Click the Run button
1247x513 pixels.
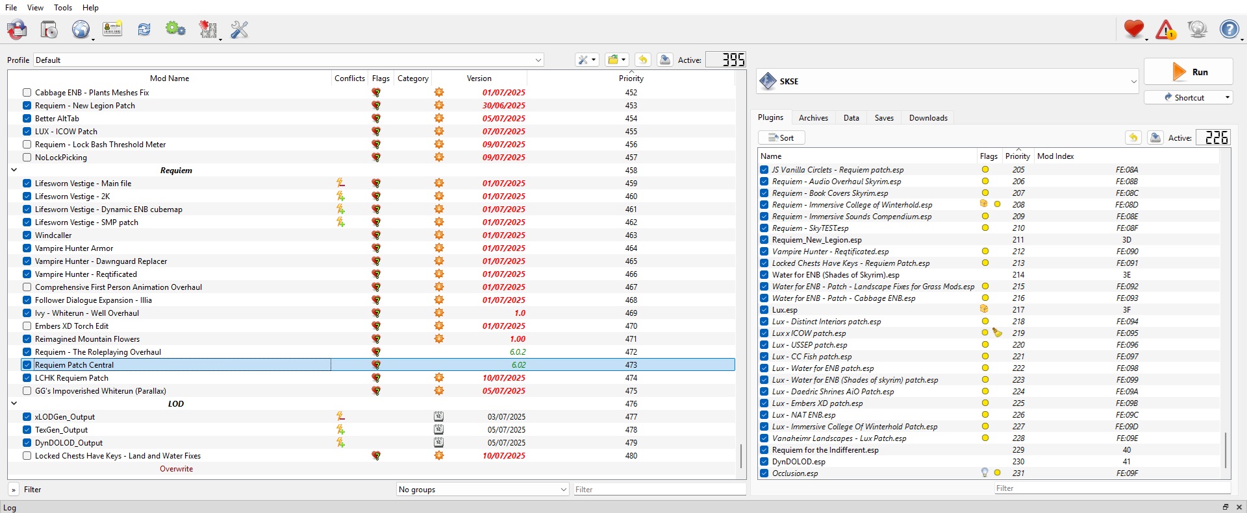point(1188,72)
